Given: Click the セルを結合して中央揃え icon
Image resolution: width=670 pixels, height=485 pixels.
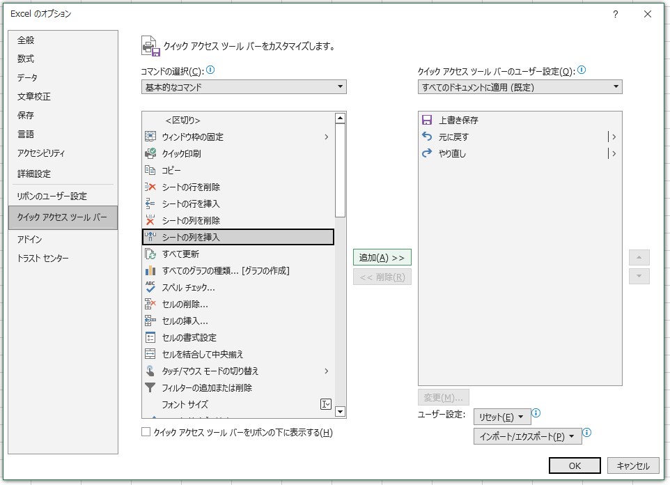Looking at the screenshot, I should point(150,354).
